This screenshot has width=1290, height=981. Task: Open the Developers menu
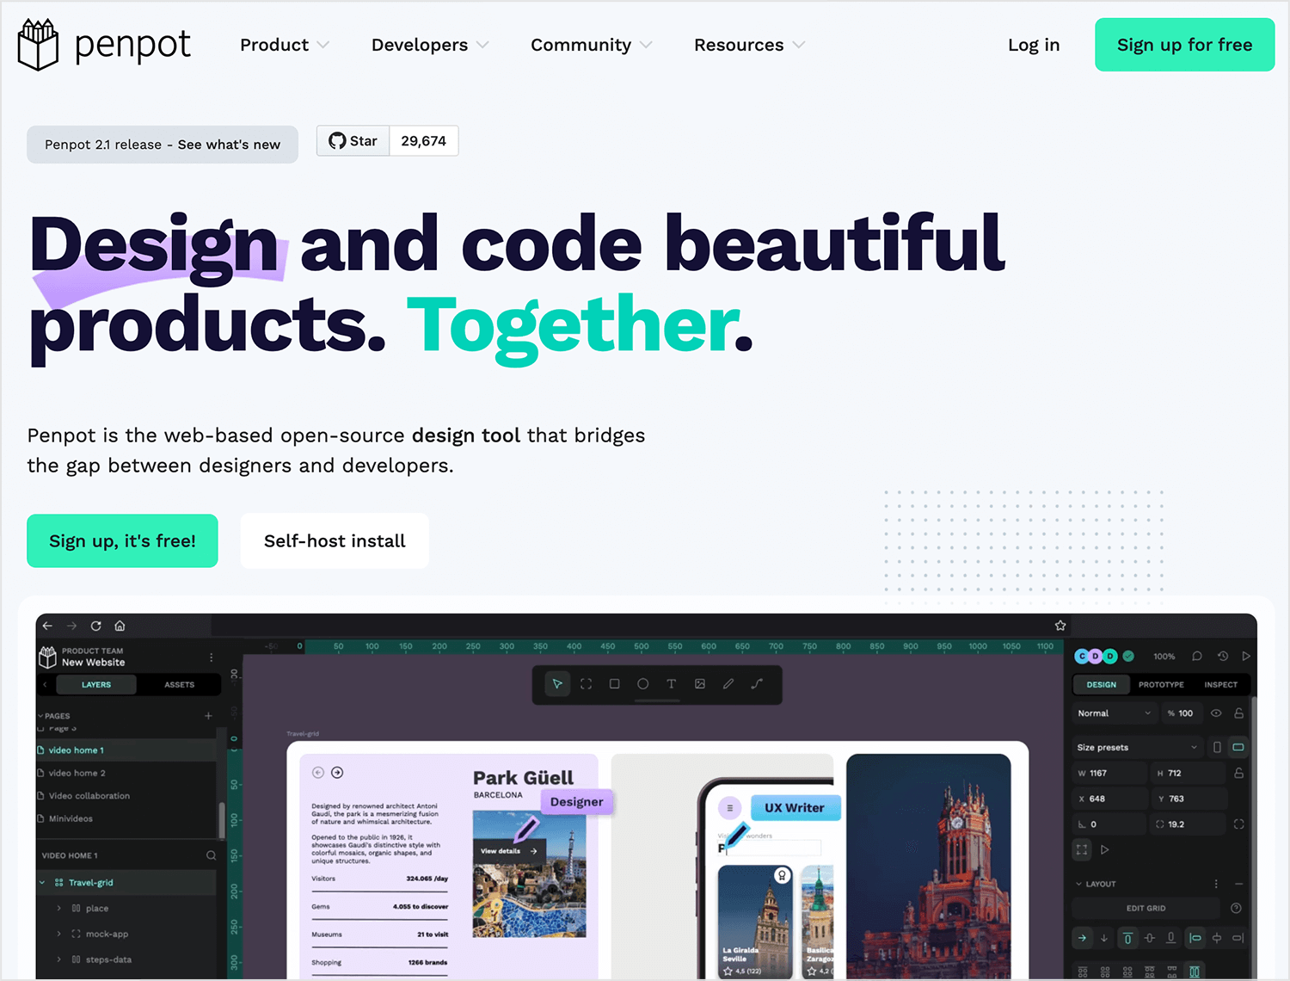click(x=429, y=45)
